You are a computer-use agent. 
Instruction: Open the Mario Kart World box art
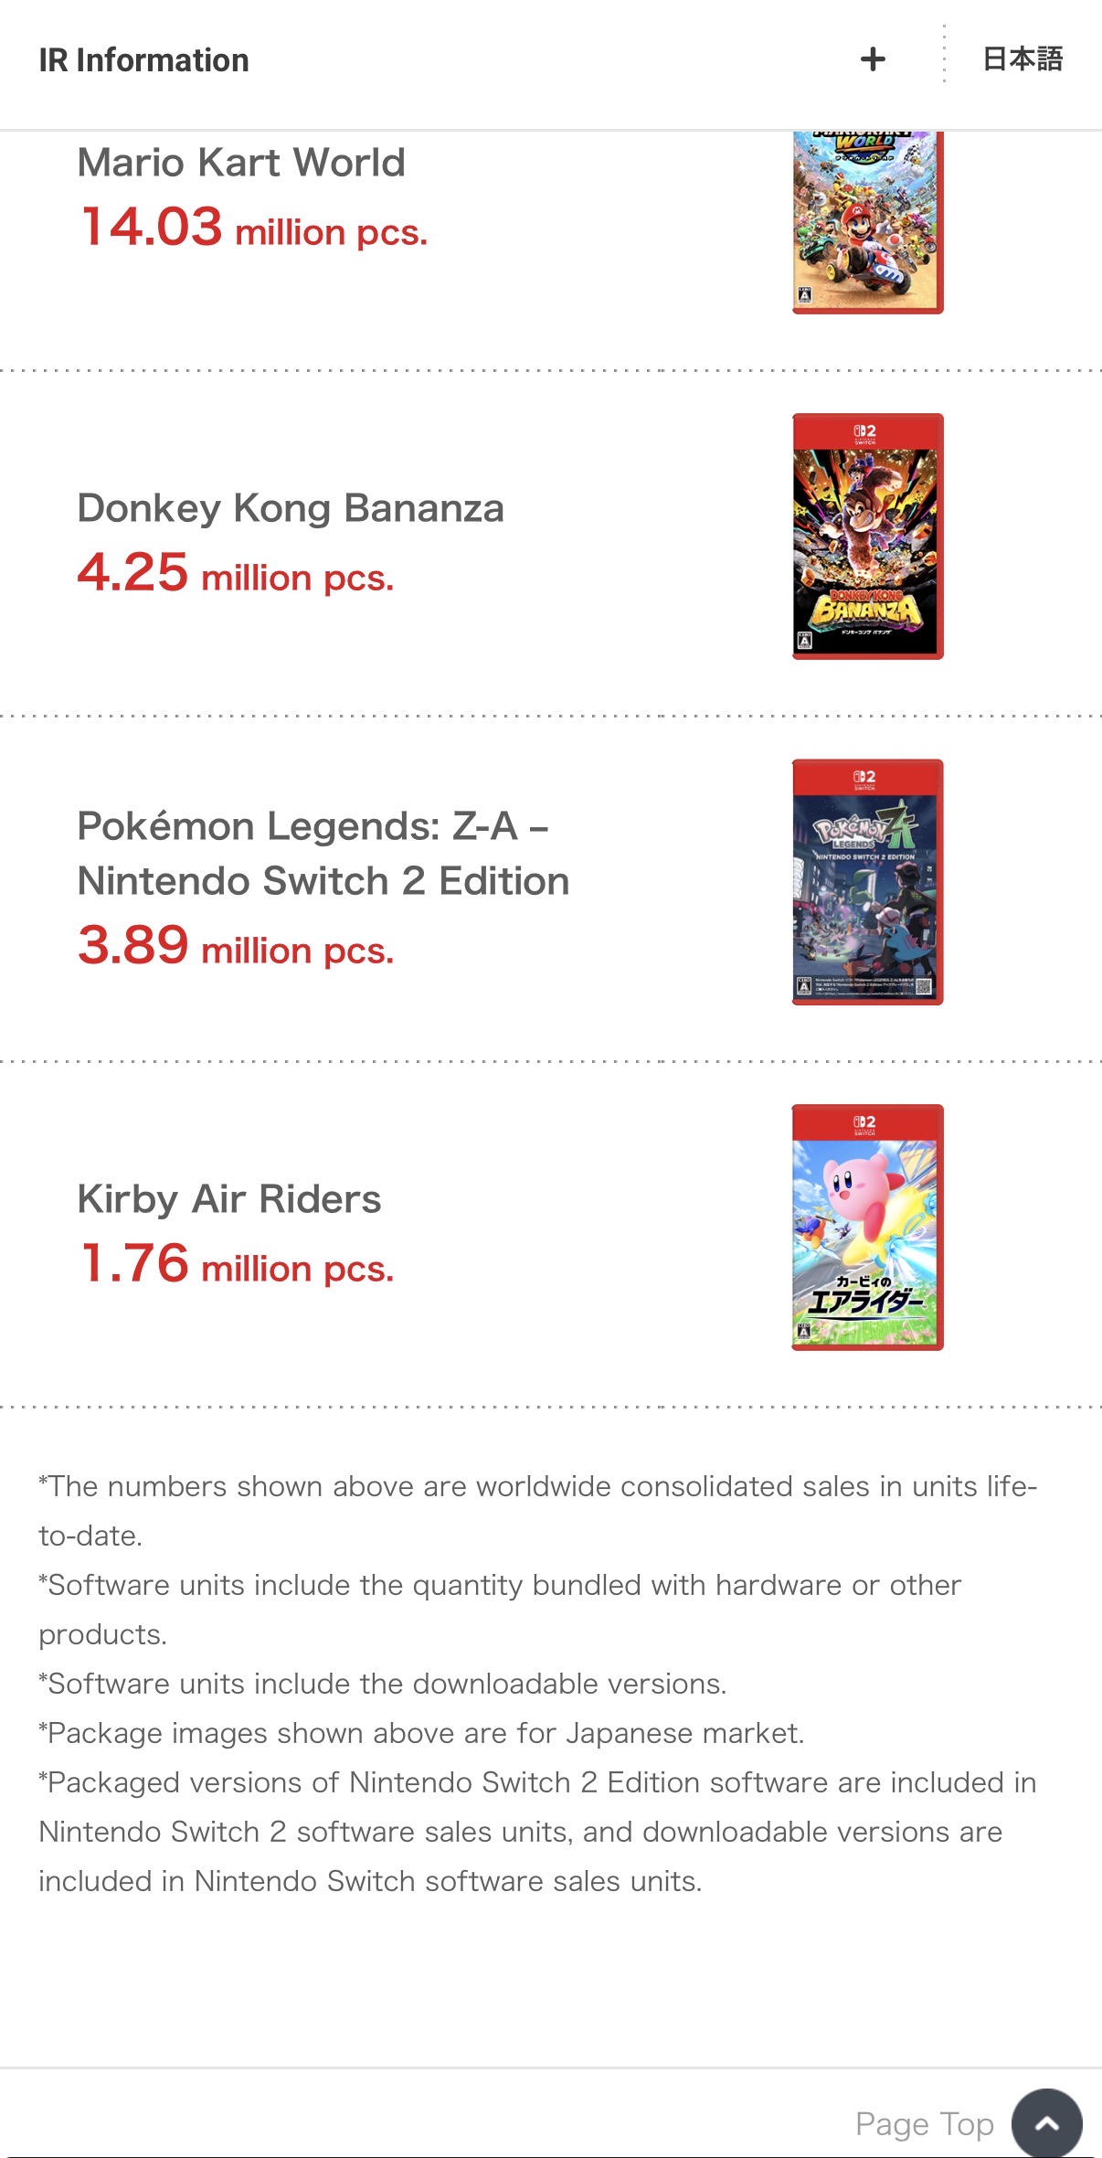(867, 221)
